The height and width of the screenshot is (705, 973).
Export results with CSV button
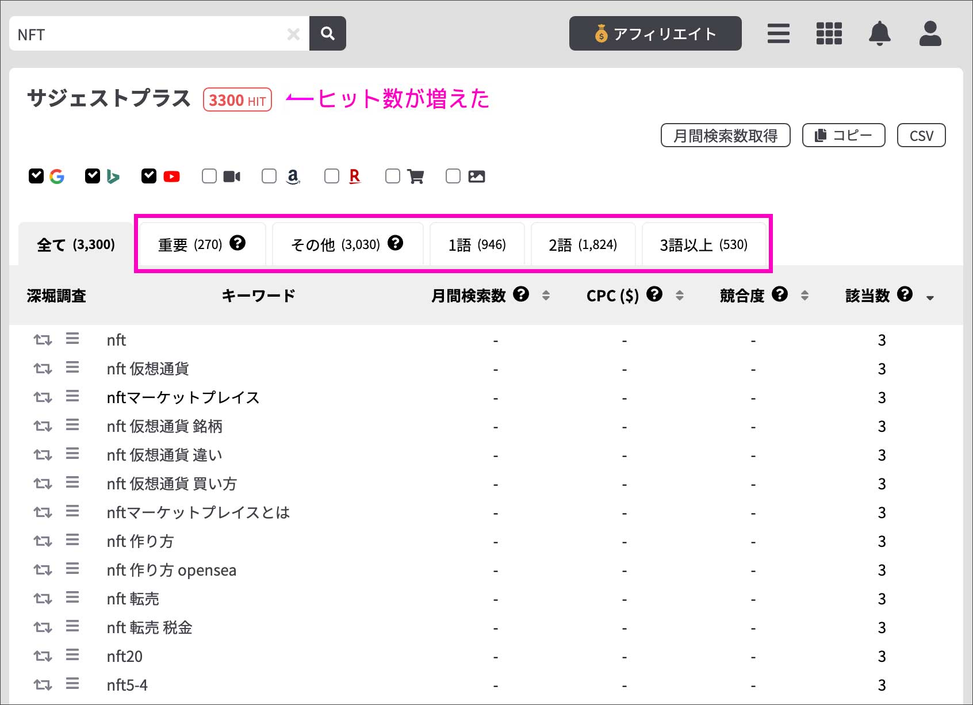click(x=921, y=136)
